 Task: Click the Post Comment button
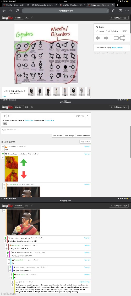(83, 136)
